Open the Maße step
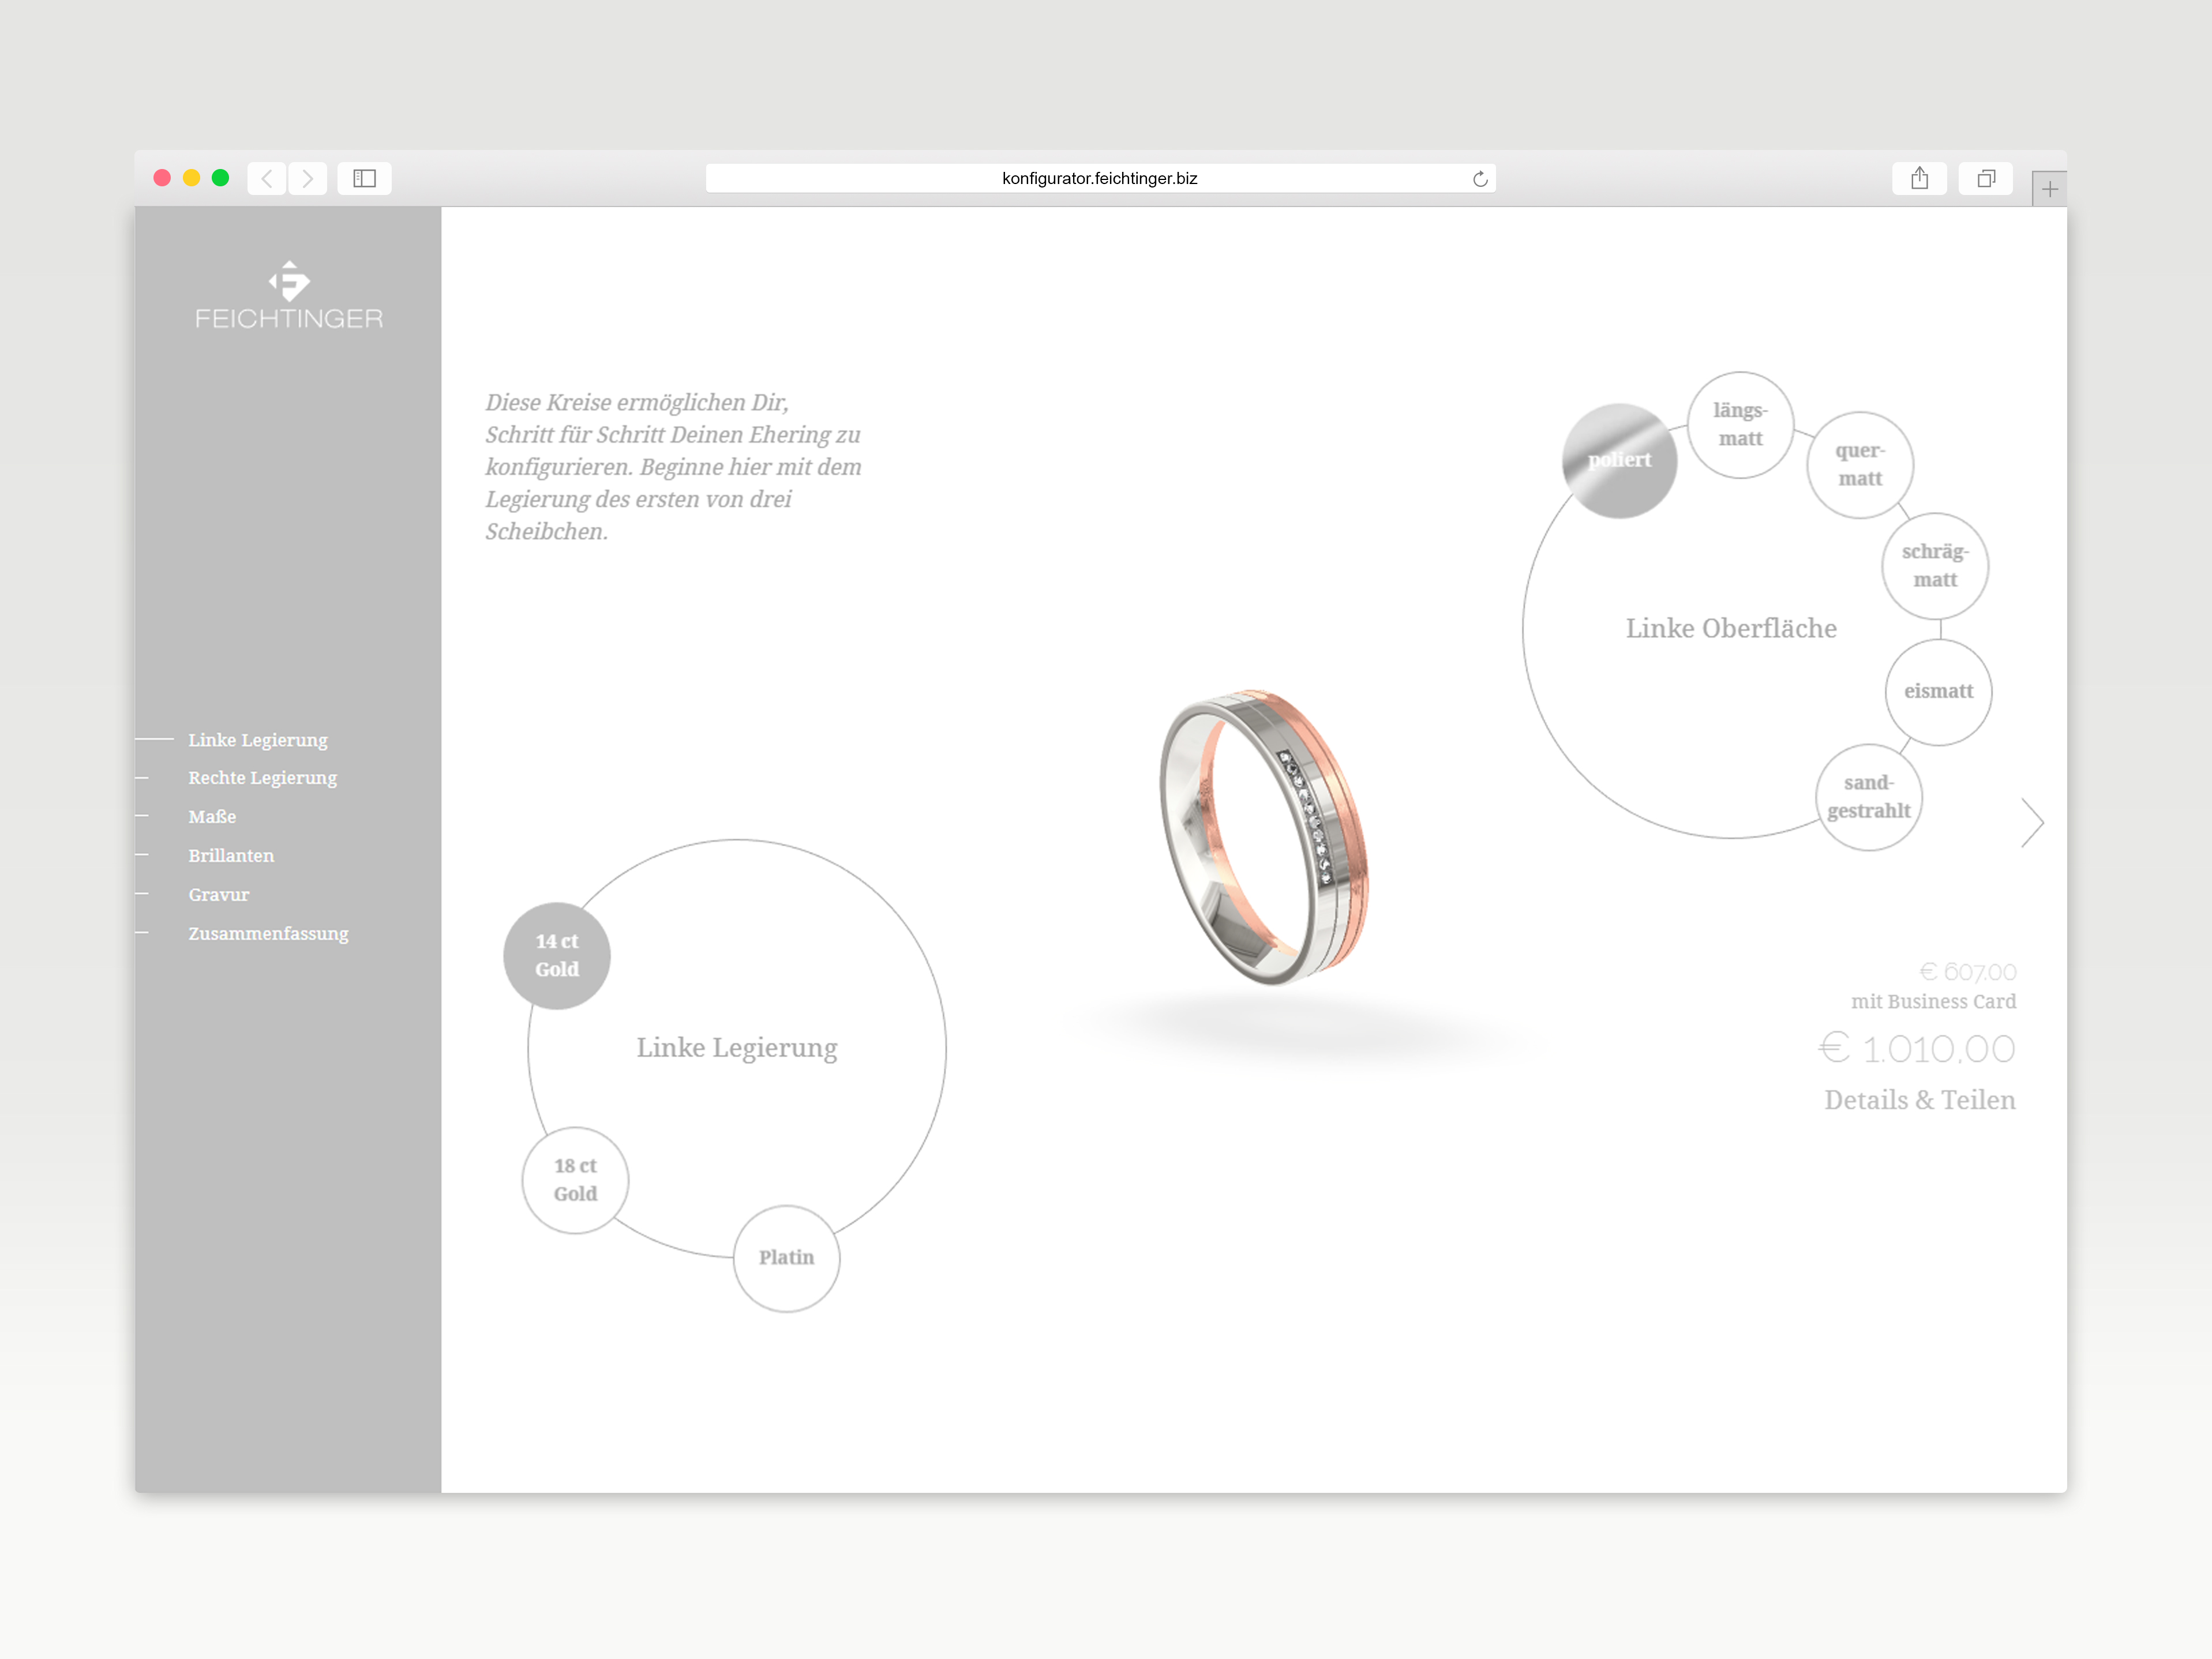This screenshot has height=1659, width=2212. [212, 817]
